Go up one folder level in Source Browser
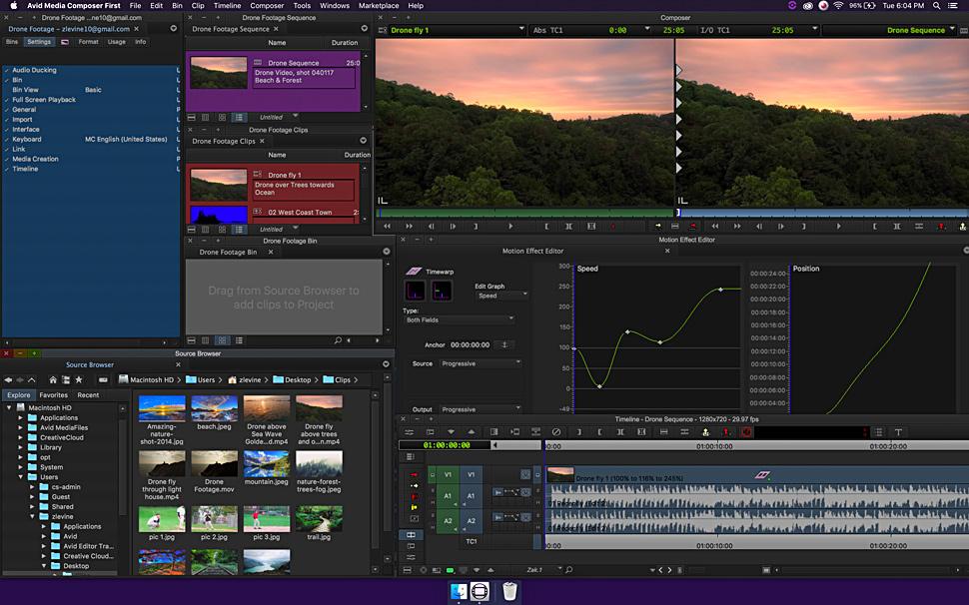 click(x=32, y=379)
